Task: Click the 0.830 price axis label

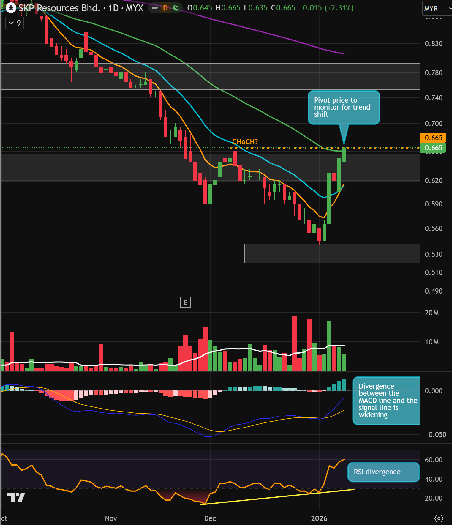Action: pyautogui.click(x=434, y=44)
